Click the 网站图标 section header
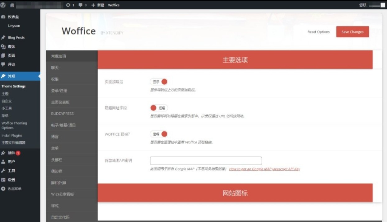Screen dimensions: 387x222 [x=235, y=193]
